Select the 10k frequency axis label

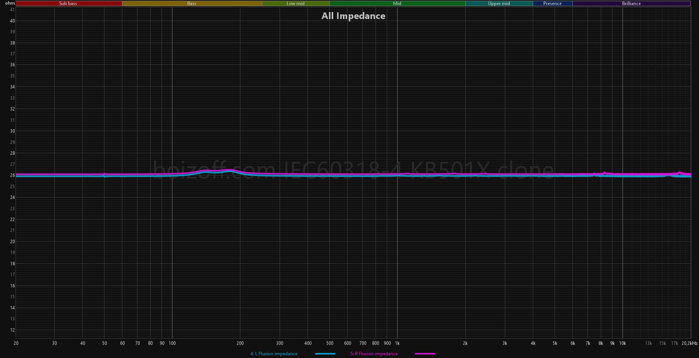pyautogui.click(x=622, y=343)
